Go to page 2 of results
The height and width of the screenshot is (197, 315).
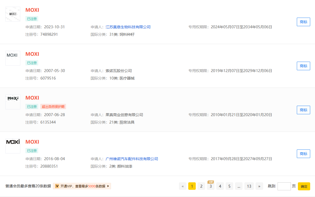pyautogui.click(x=201, y=186)
